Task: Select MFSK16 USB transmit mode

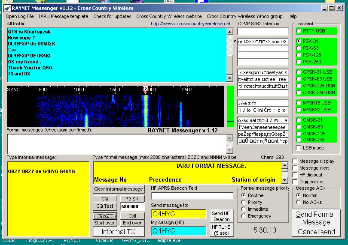Action: point(299,103)
